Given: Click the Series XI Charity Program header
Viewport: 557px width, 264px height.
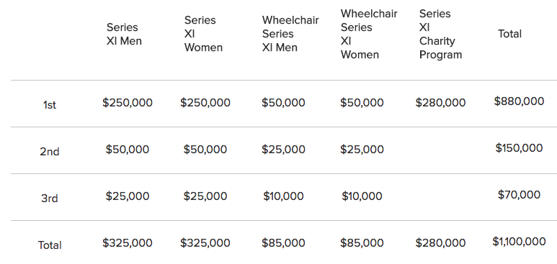Looking at the screenshot, I should coord(440,34).
